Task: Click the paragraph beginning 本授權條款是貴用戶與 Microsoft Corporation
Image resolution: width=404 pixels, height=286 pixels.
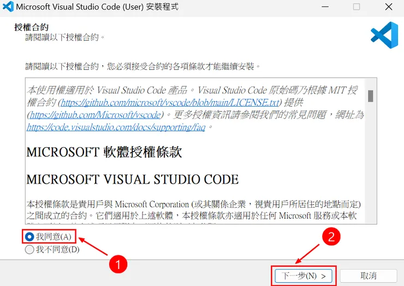Action: [x=193, y=210]
